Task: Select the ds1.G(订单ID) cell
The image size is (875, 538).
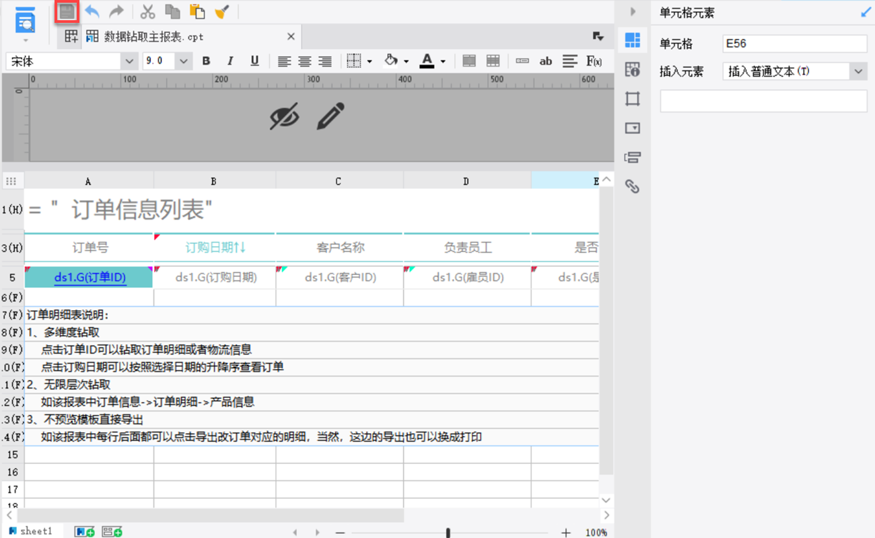Action: [x=89, y=277]
